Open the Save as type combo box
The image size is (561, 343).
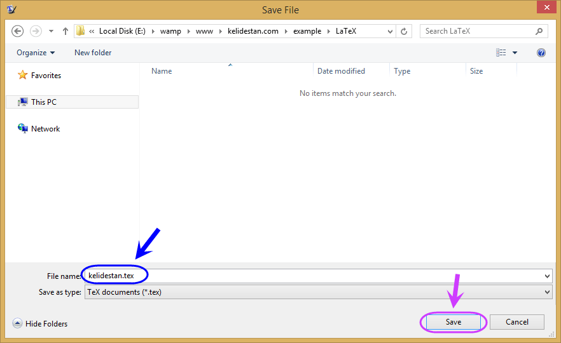(319, 292)
